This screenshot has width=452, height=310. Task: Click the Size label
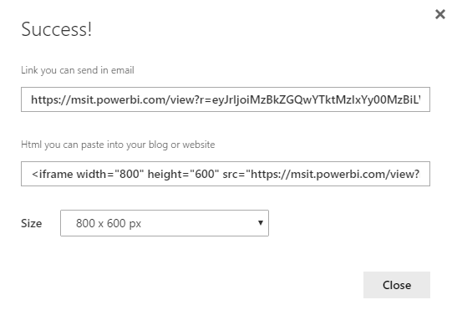pos(32,223)
